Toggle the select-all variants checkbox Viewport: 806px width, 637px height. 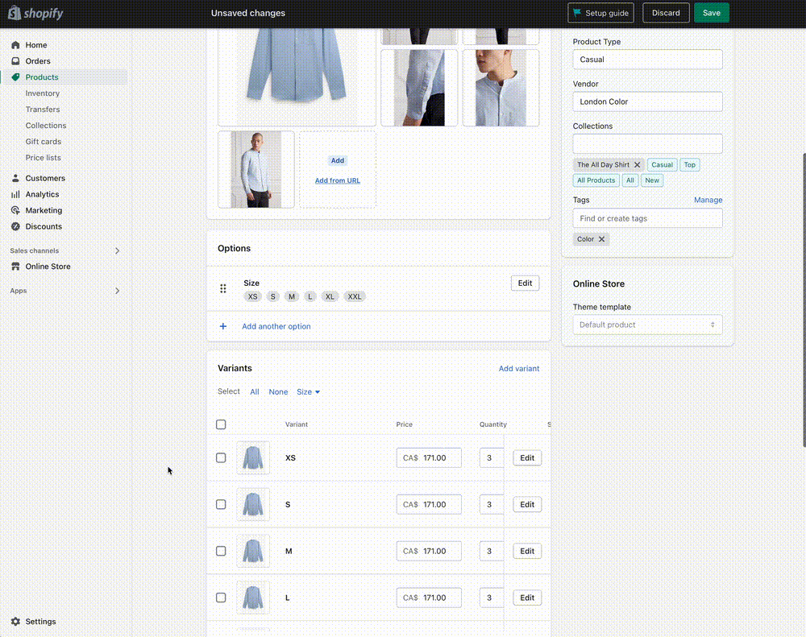click(x=221, y=424)
